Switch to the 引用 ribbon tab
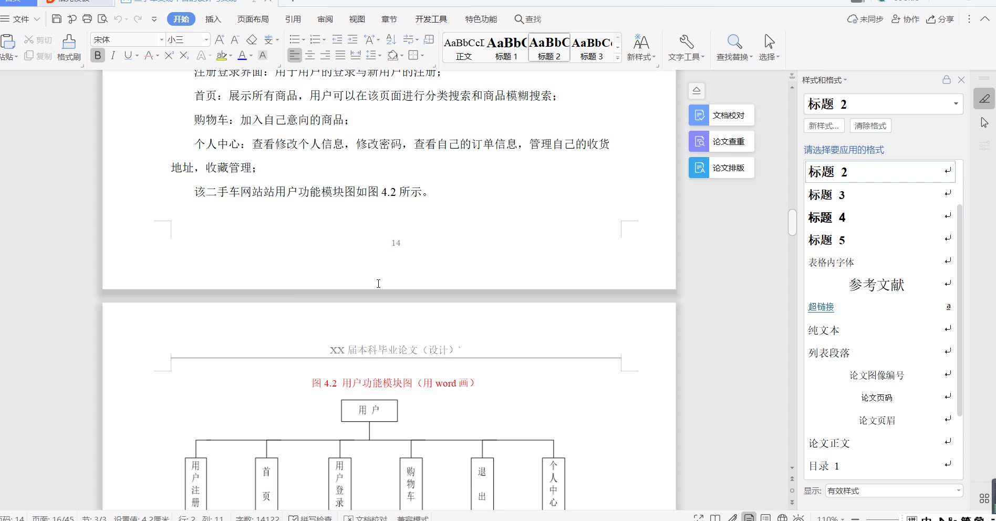Screen dimensions: 996x521 coord(293,19)
